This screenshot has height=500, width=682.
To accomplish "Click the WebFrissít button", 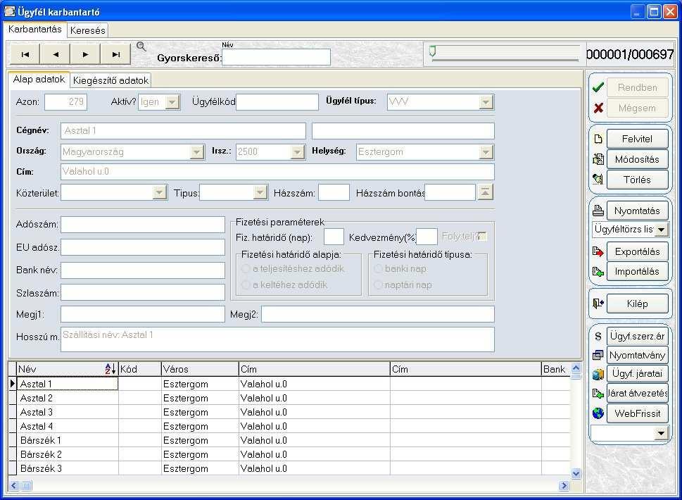I will tap(637, 413).
